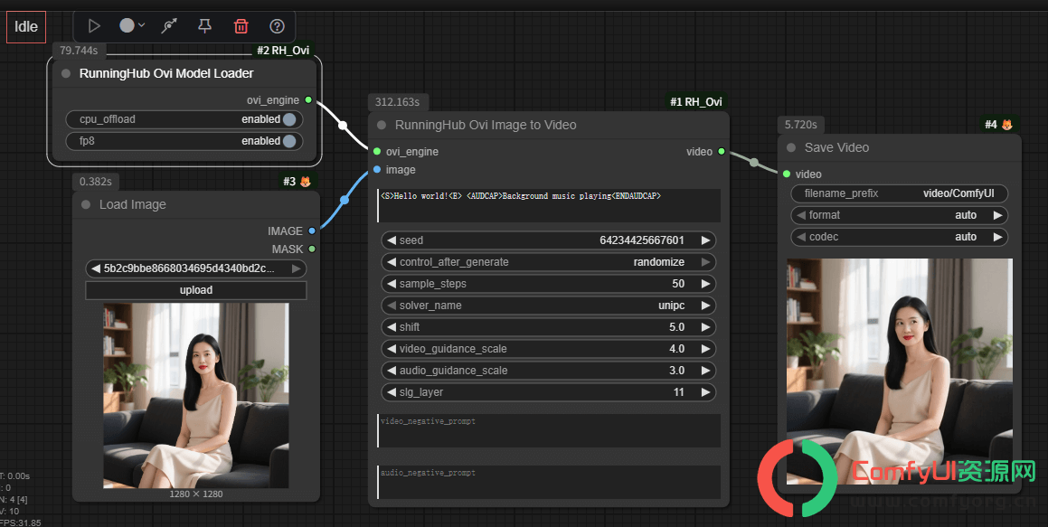
Task: Decrease slg_layer with left arrow
Action: [x=391, y=392]
